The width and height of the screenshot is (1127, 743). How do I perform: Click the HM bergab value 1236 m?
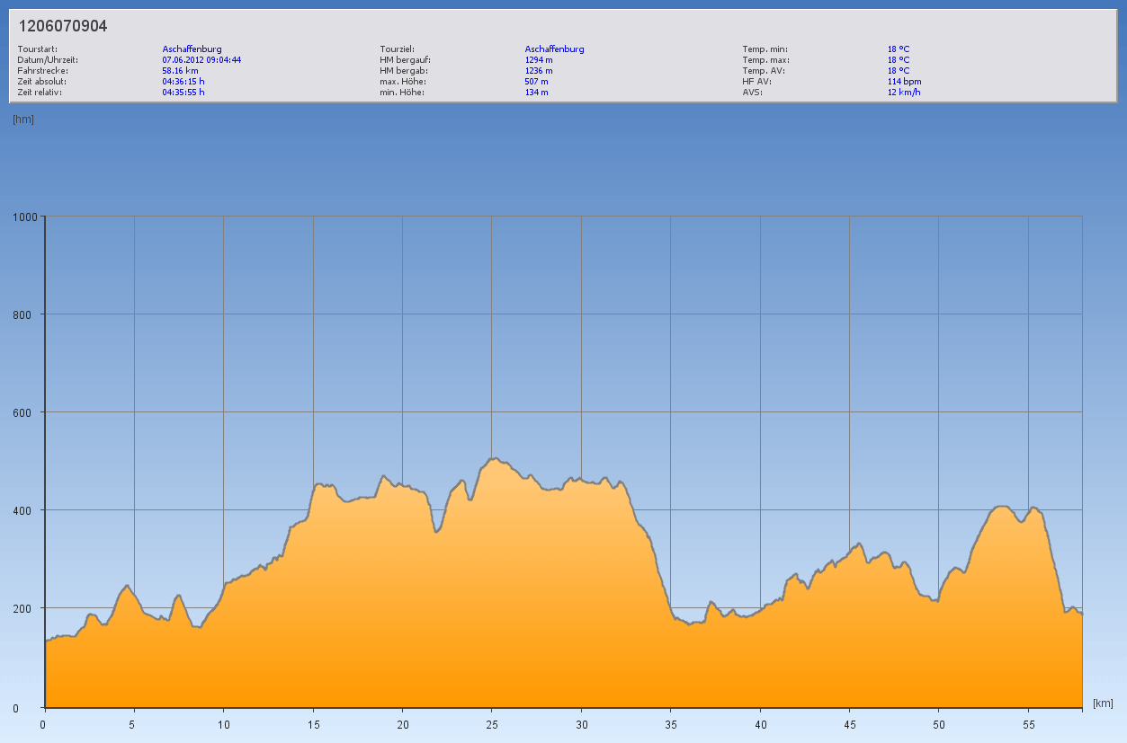coord(539,70)
